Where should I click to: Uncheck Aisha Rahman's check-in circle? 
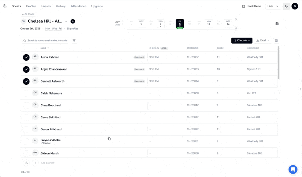point(26,57)
